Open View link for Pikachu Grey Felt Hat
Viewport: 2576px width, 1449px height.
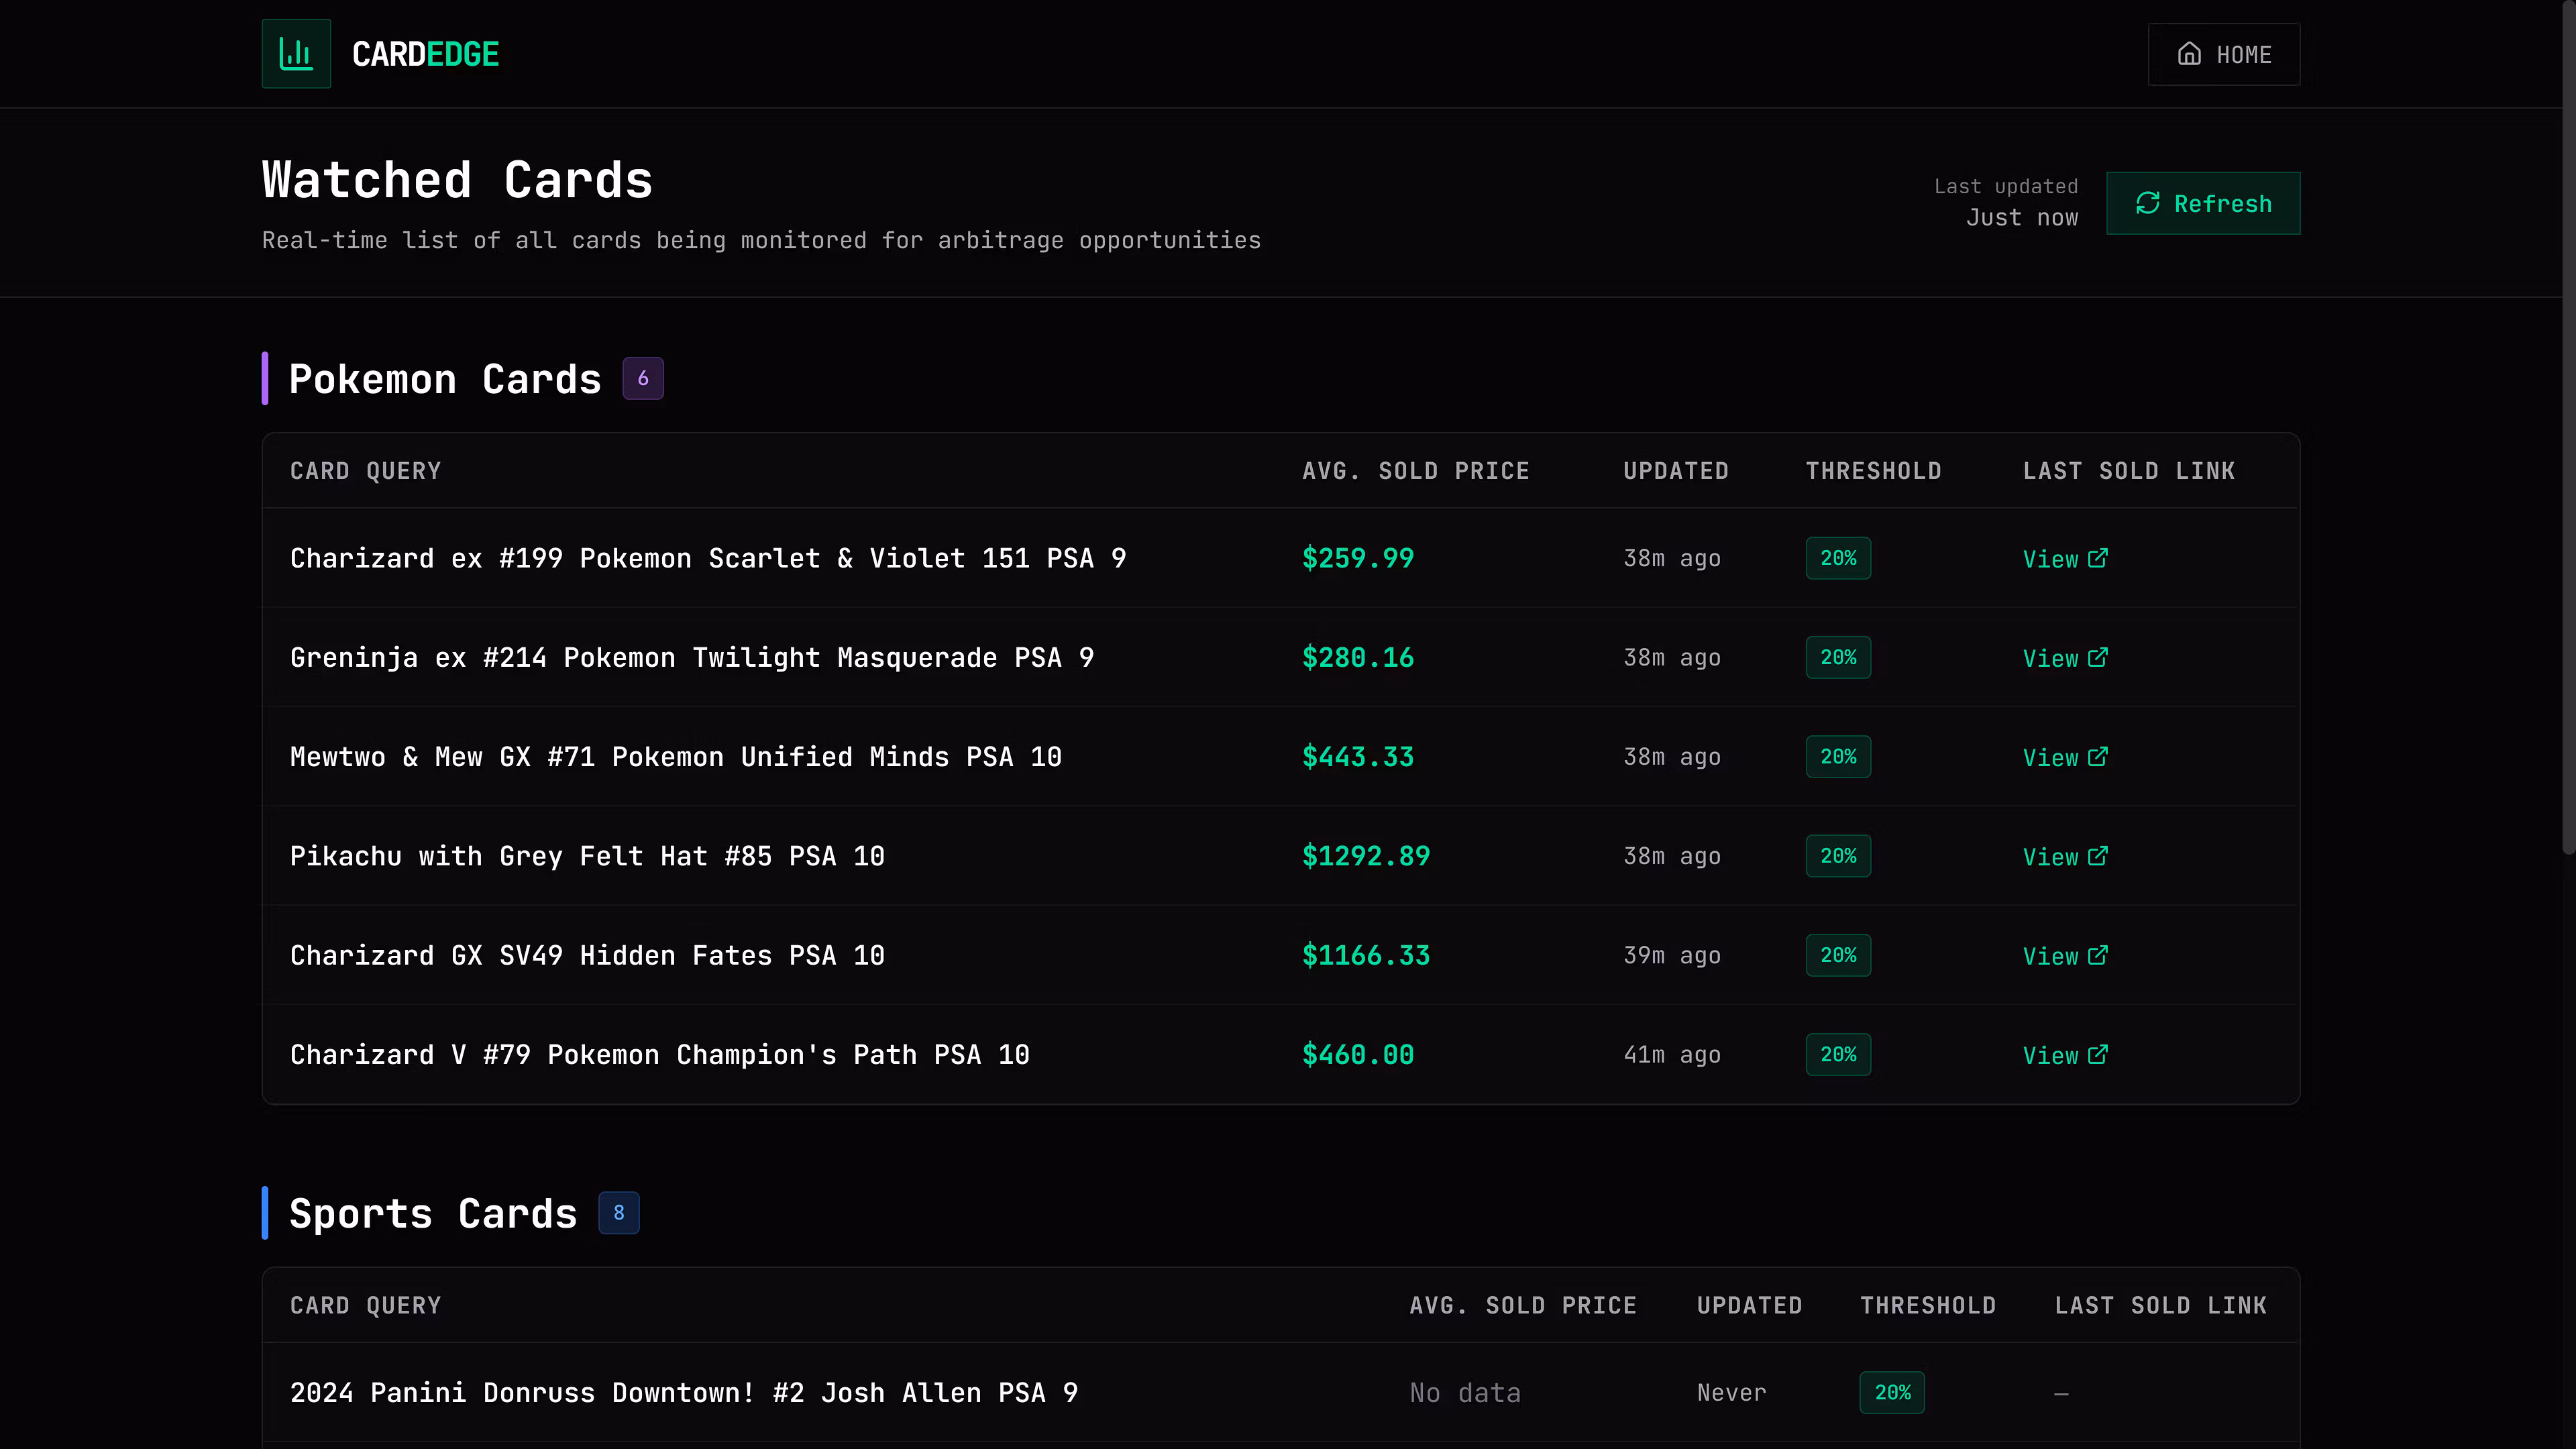(x=2065, y=856)
